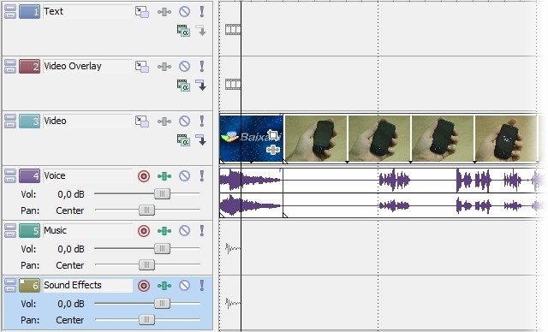Minimize Sound Effects track height
The width and height of the screenshot is (548, 332).
click(x=10, y=282)
